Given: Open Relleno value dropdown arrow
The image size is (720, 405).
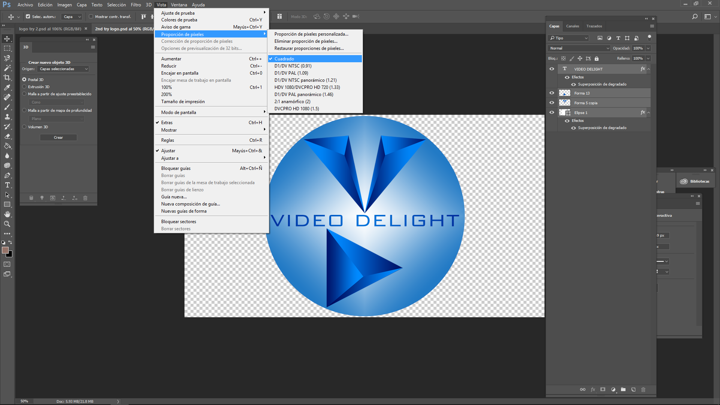Looking at the screenshot, I should [x=648, y=58].
